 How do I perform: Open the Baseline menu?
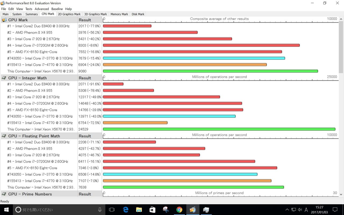click(57, 9)
